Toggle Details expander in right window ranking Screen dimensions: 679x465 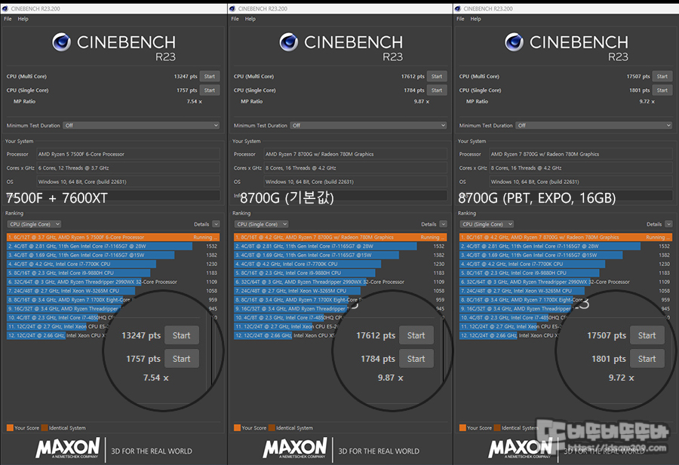tap(668, 224)
